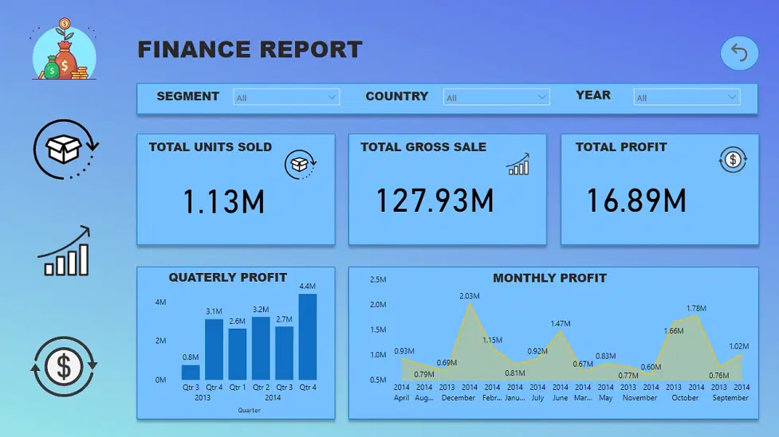Click the box icon in Total Units Sold card
779x437 pixels.
coord(301,164)
